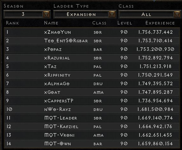Select the MQT-Vroni amazon entry

[x=92, y=135]
